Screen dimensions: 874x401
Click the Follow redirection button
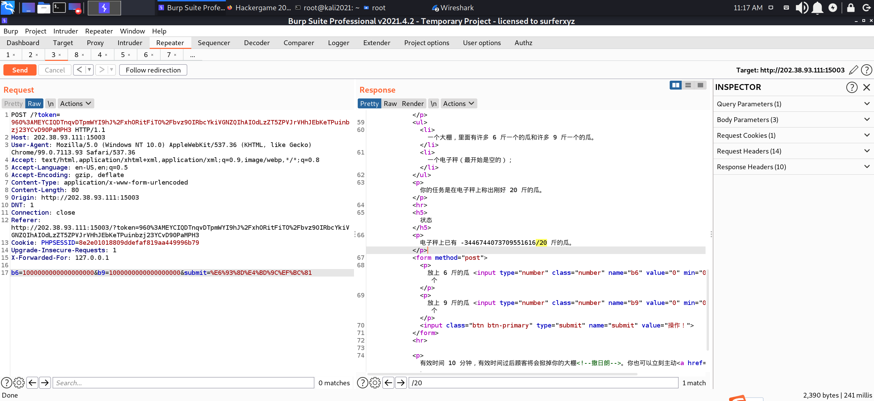pos(153,70)
